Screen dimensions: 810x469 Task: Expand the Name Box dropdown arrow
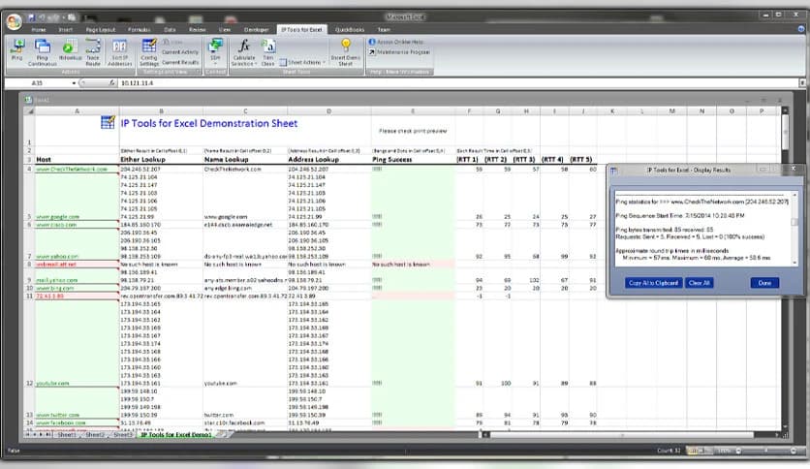(x=74, y=82)
